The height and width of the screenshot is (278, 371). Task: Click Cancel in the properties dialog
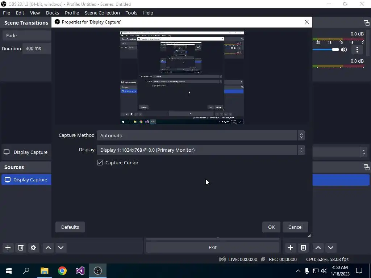pos(295,227)
